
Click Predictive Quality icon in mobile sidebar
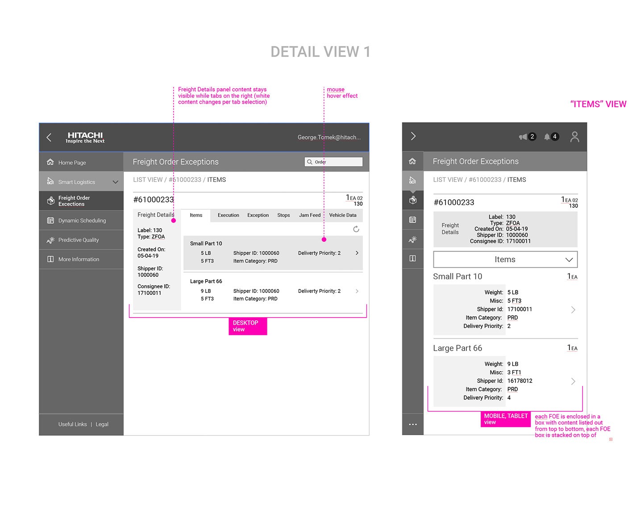413,239
